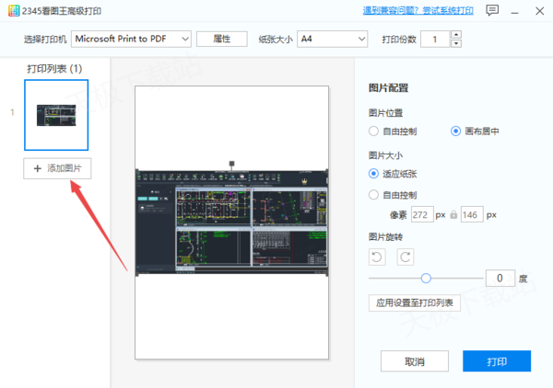Image resolution: width=553 pixels, height=388 pixels.
Task: Select 自由控制 under 图片大小
Action: (x=373, y=195)
